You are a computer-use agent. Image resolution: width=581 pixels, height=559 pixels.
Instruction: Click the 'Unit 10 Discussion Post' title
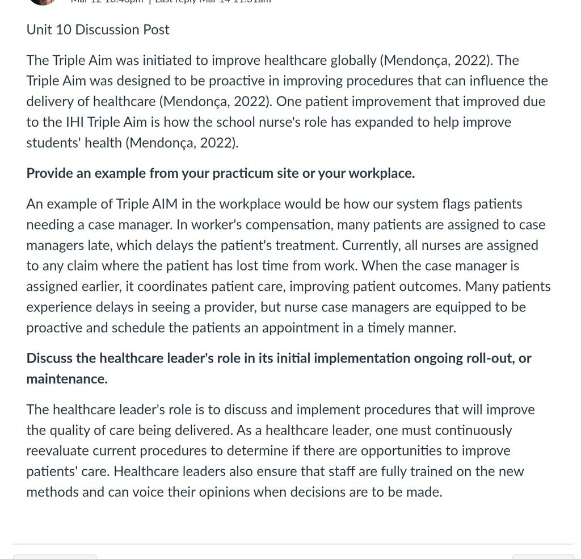click(x=98, y=30)
